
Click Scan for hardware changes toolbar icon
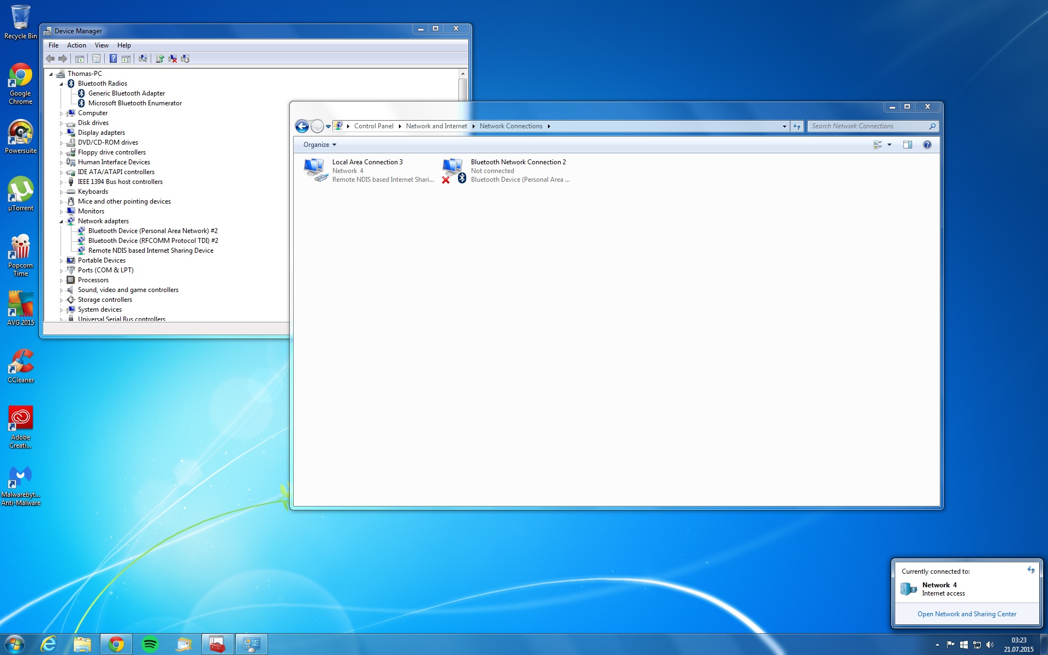tap(143, 58)
